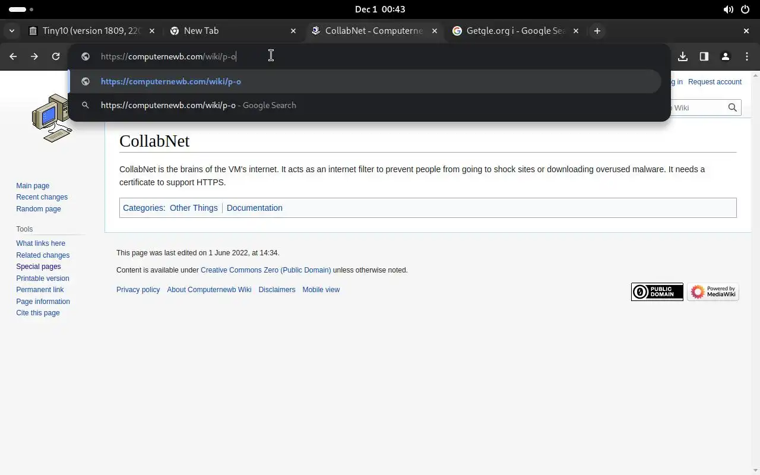Screen dimensions: 760x475
Task: Switch to the CollabNet tab
Action: 374,31
